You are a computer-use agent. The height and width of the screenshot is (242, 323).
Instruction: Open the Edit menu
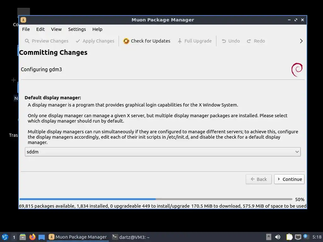click(40, 29)
